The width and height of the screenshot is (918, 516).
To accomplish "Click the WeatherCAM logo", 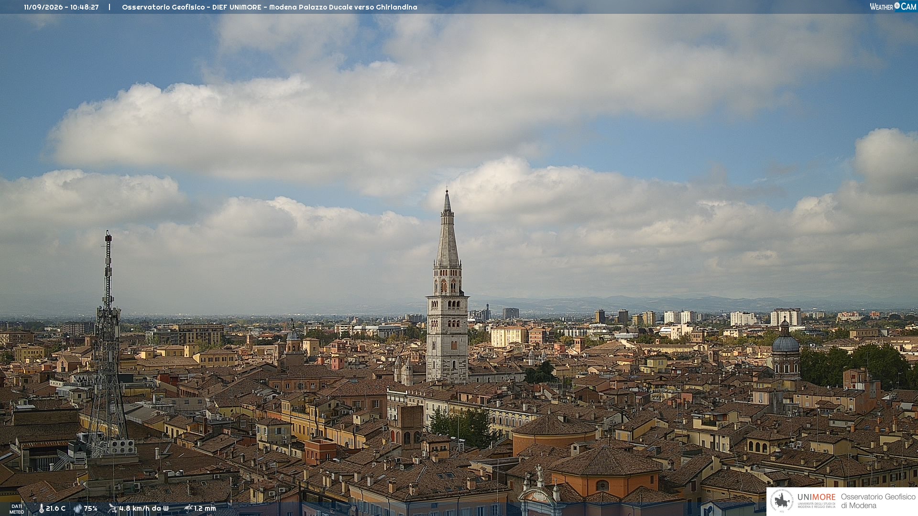I will [893, 6].
